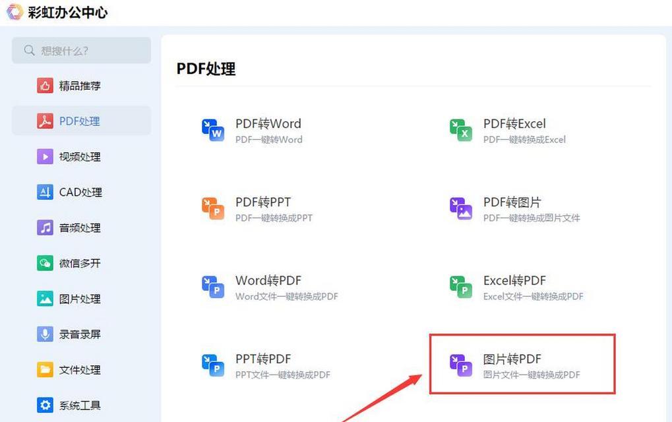Click the green Excel转PDF icon
Image resolution: width=672 pixels, height=422 pixels.
coord(461,287)
